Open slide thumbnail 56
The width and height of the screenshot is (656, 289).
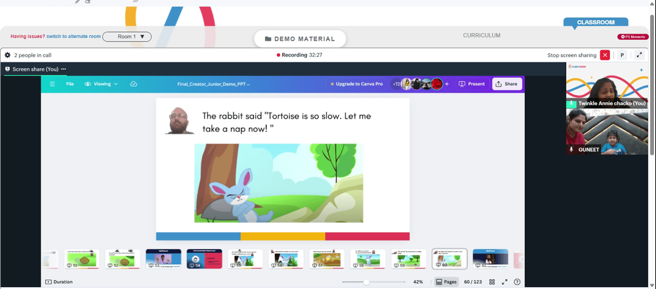(x=286, y=259)
